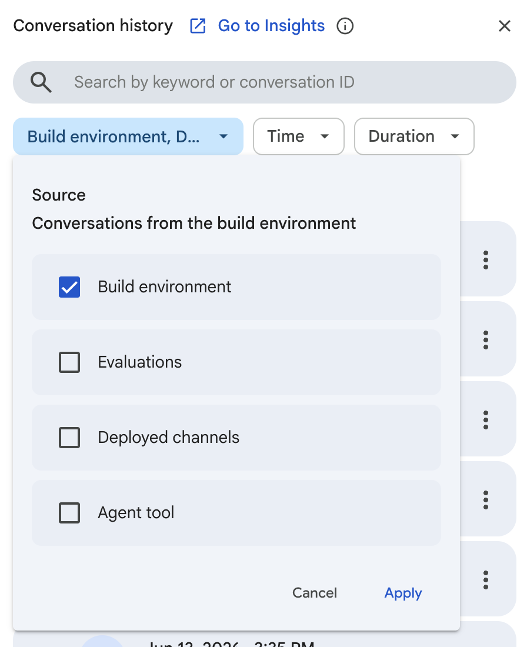Open the three-dot menu beside Build environment option
The image size is (527, 647).
click(486, 260)
